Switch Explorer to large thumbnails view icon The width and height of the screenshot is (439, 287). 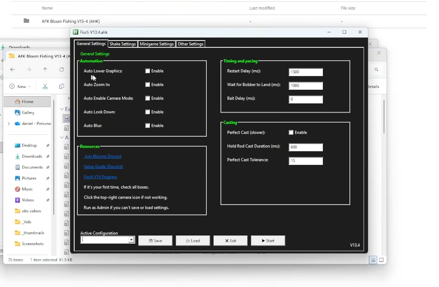[x=381, y=260]
